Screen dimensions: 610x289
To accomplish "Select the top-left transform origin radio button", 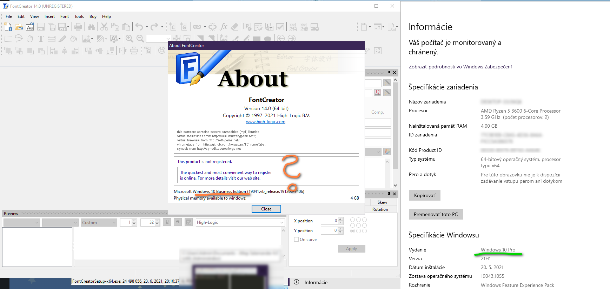I will point(352,220).
